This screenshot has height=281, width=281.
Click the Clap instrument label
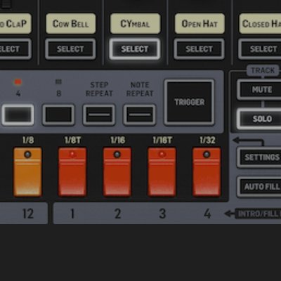(15, 24)
